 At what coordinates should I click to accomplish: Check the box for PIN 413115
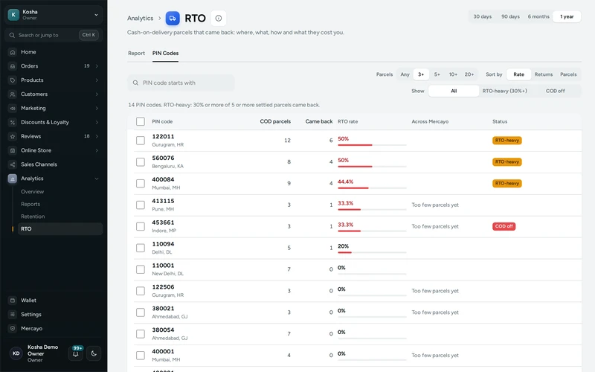[141, 205]
